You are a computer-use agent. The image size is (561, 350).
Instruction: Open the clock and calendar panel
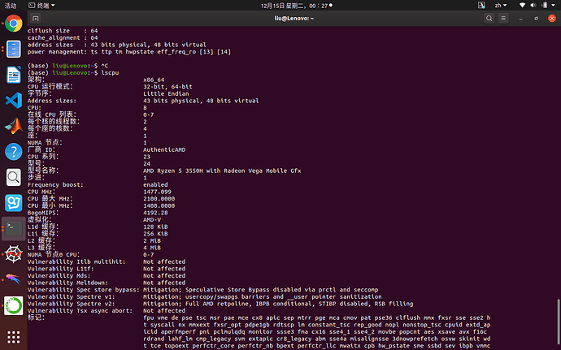(x=296, y=6)
